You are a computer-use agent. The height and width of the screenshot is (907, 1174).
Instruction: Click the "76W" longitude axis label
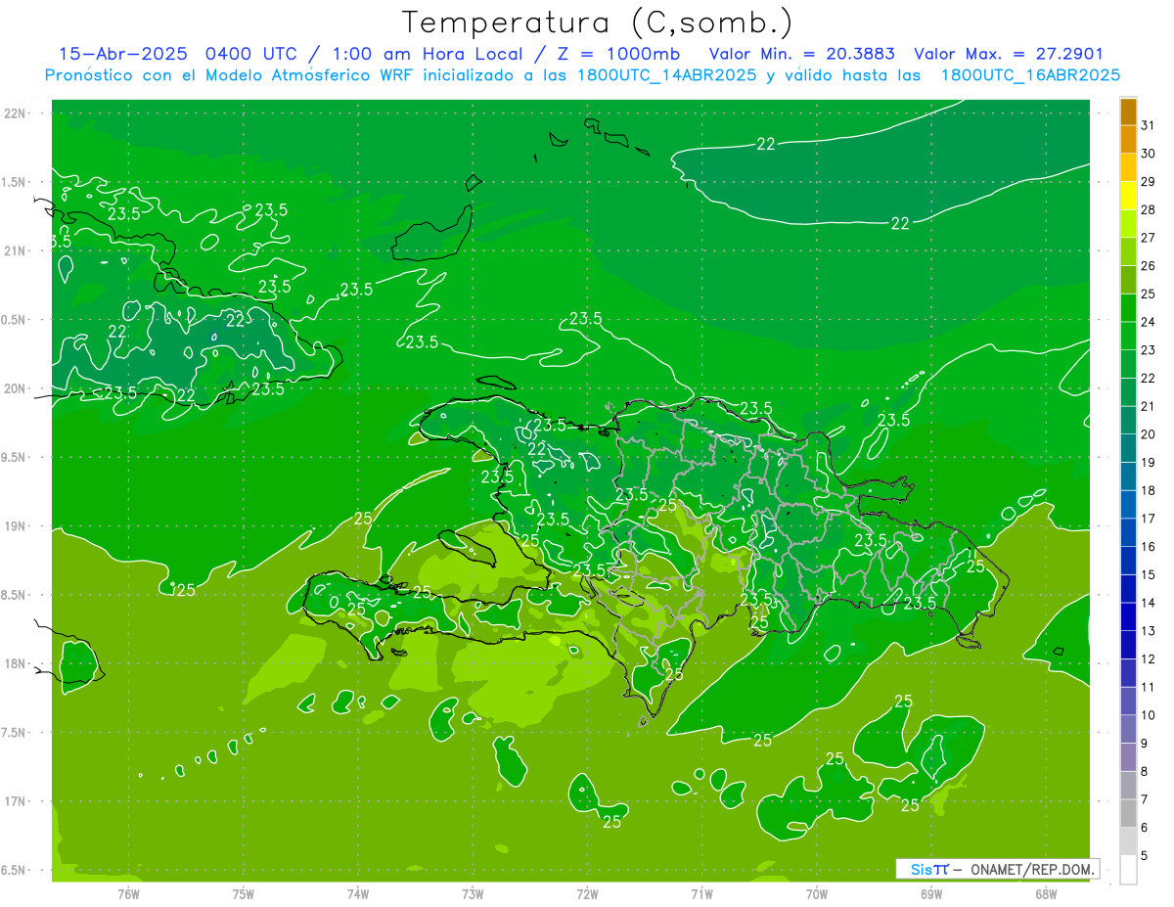(128, 894)
